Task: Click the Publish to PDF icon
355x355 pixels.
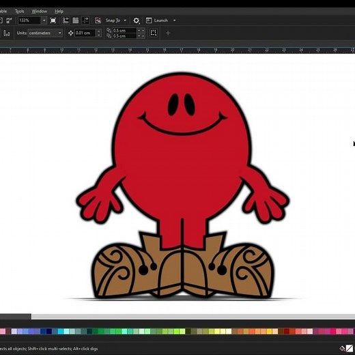Action: click(9, 20)
